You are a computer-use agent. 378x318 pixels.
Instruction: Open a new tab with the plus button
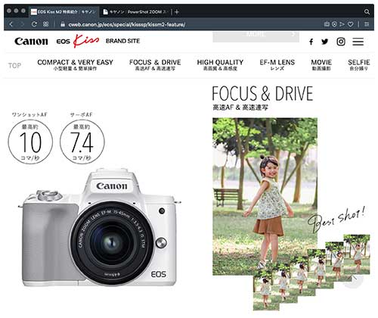coord(177,12)
